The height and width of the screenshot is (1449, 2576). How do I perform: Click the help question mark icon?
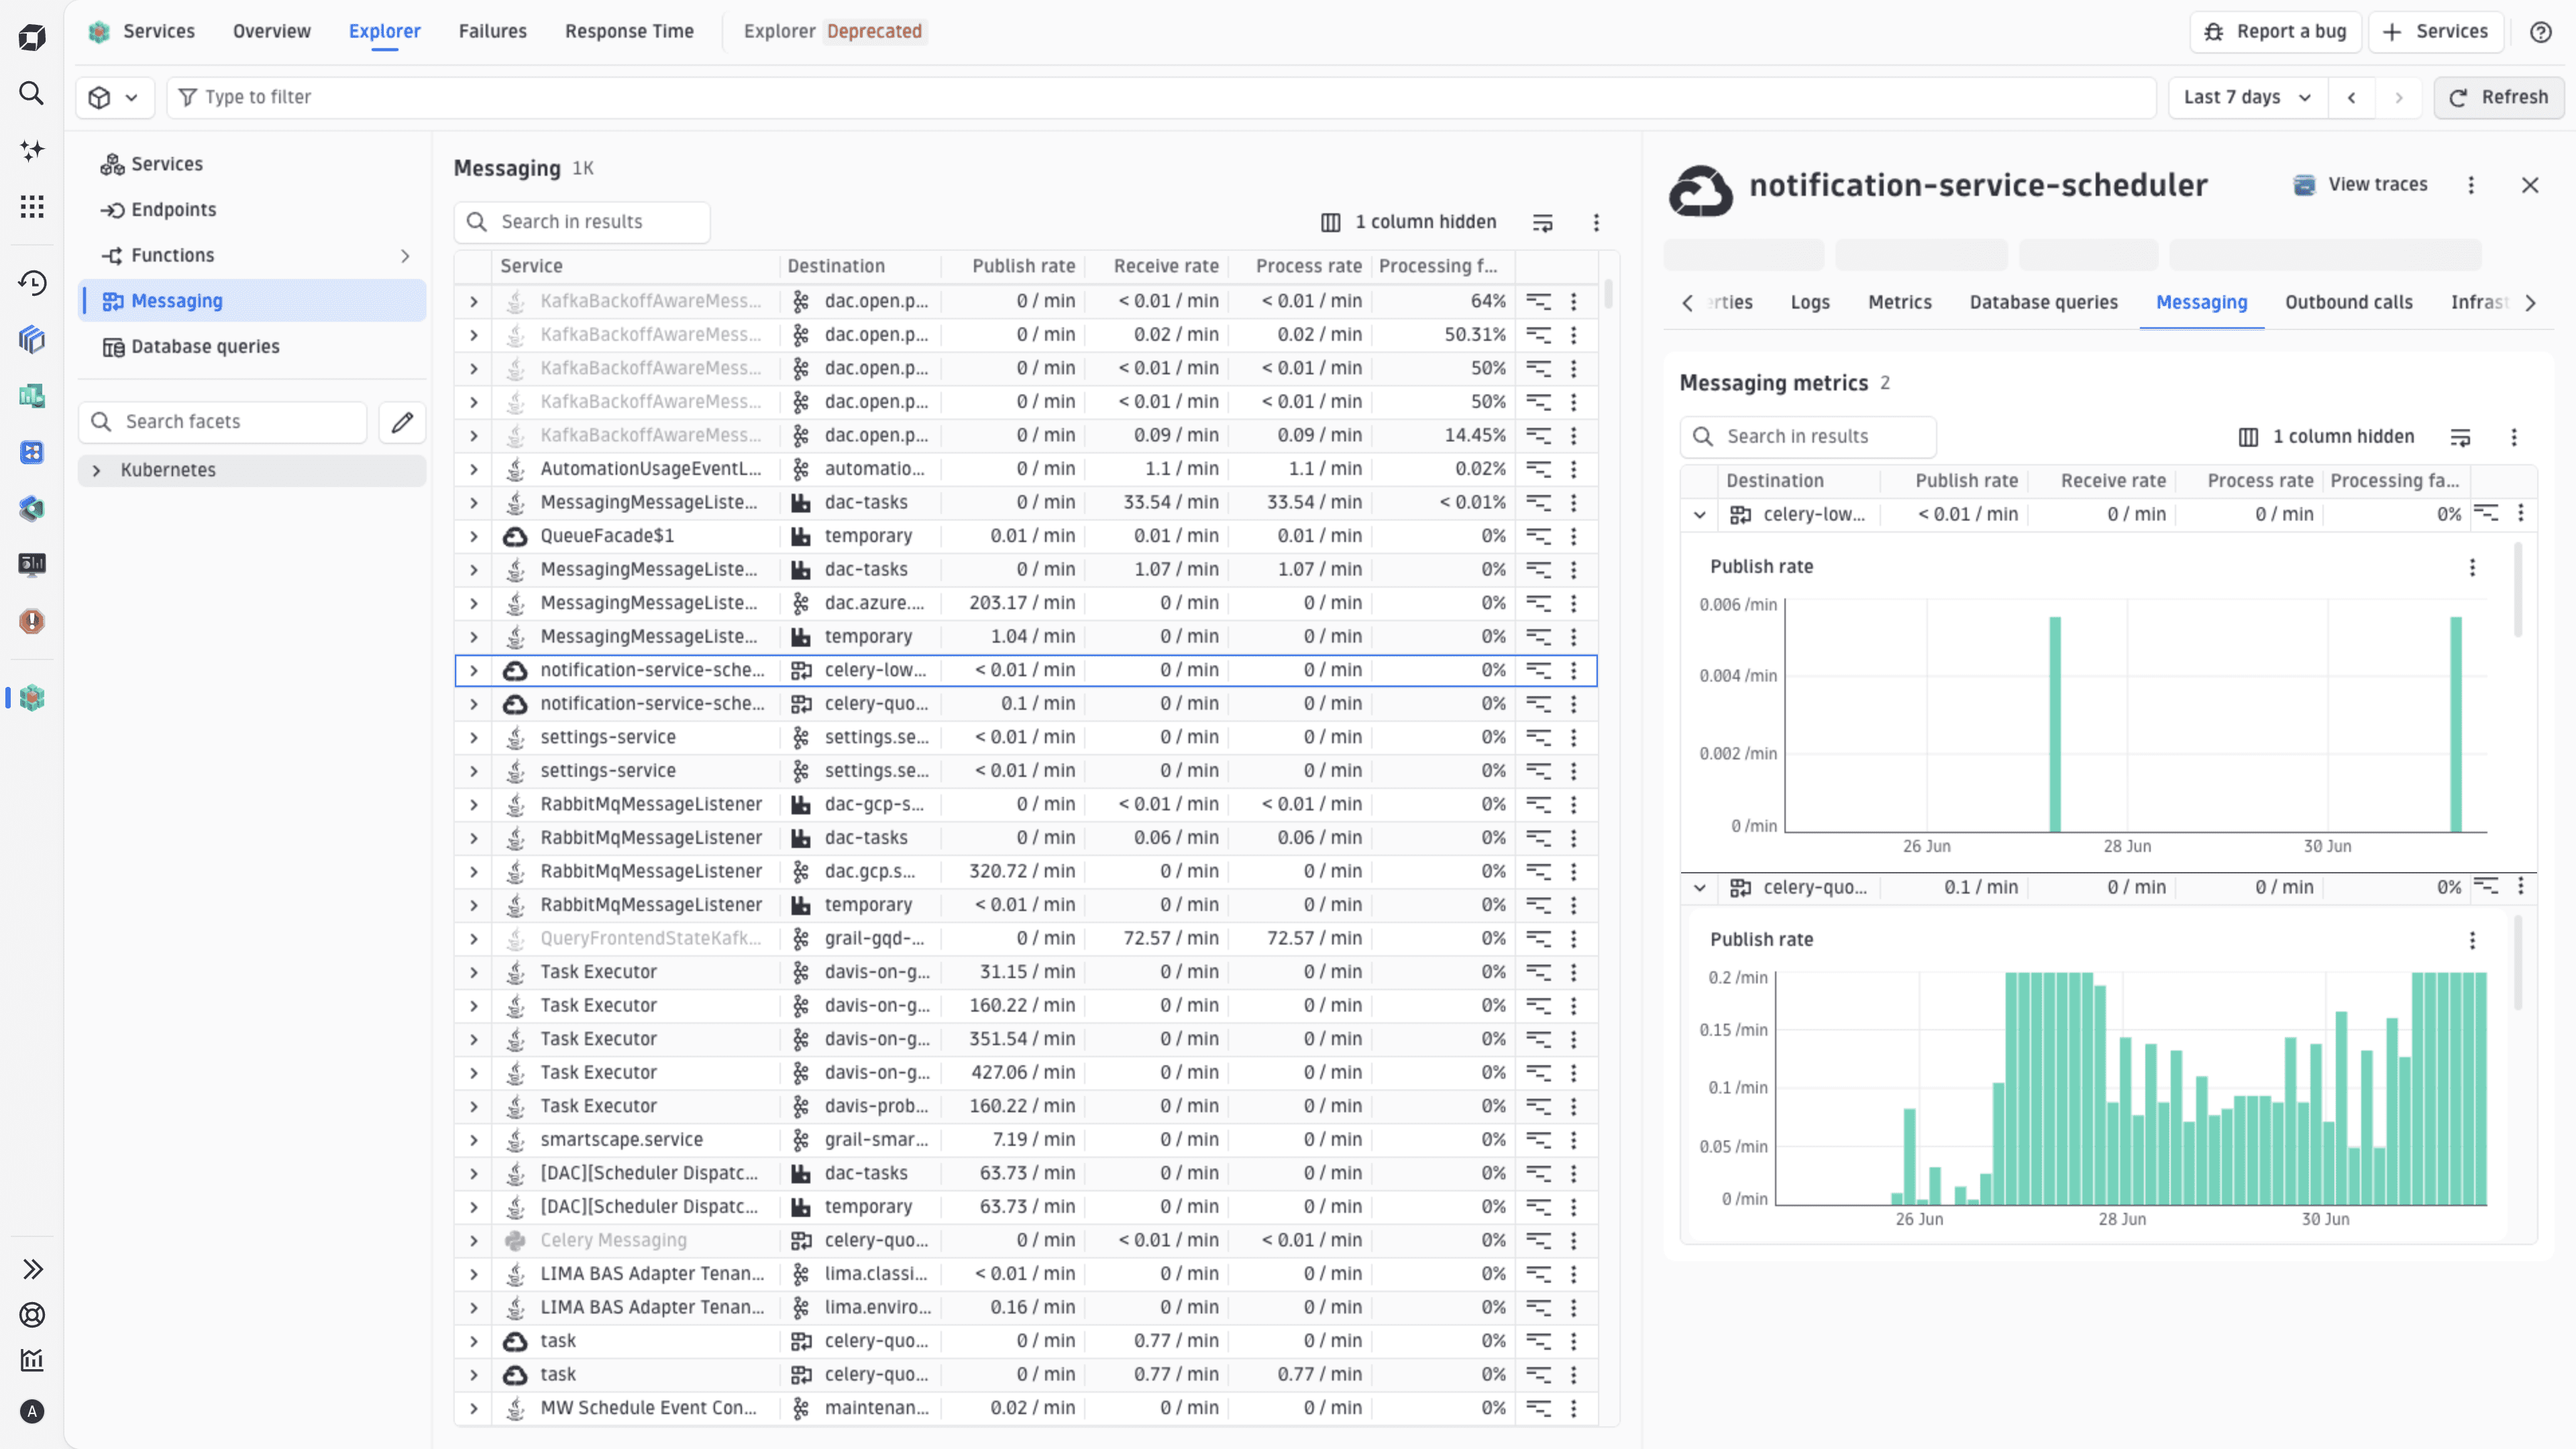[2540, 32]
